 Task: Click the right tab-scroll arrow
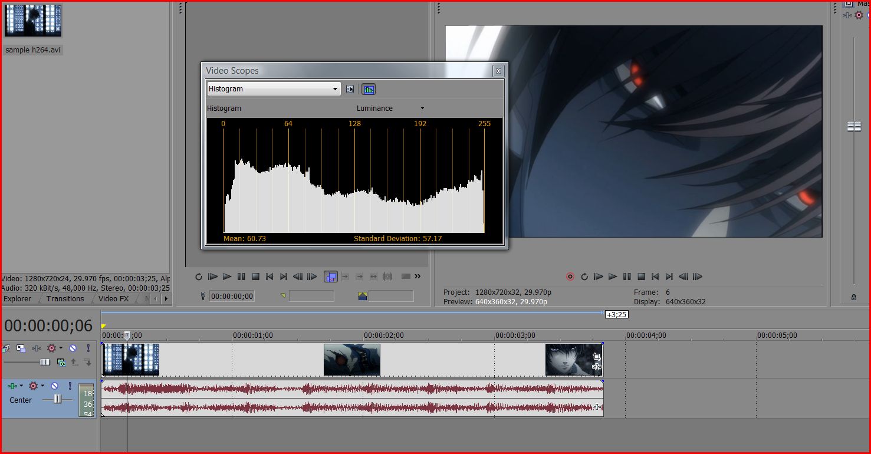click(x=166, y=299)
